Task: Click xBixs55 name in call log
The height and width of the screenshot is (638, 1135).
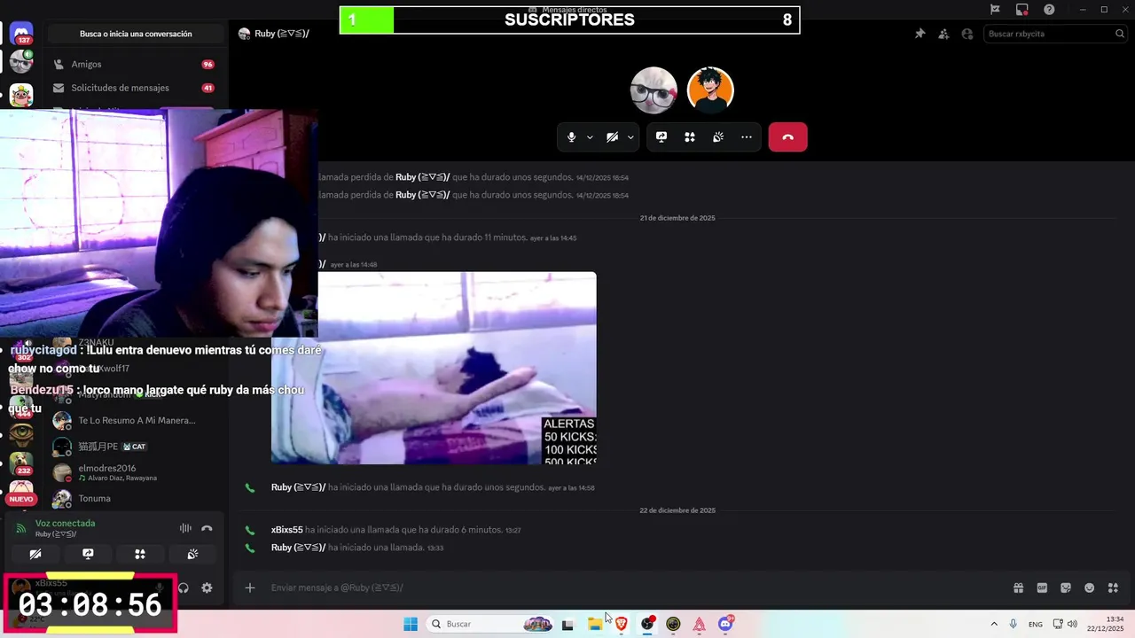Action: 287,530
